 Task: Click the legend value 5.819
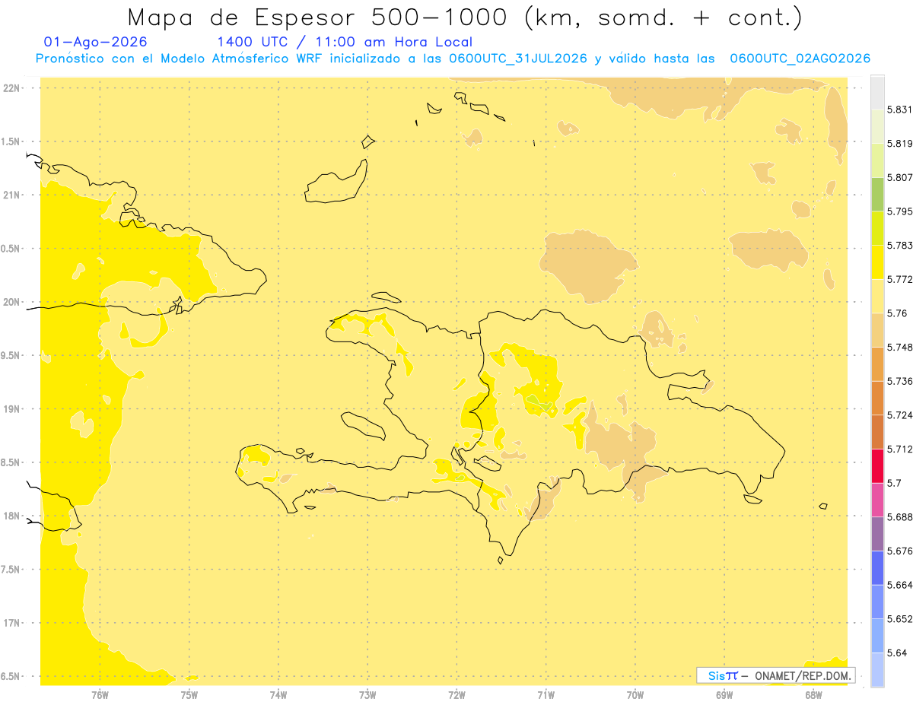(900, 144)
